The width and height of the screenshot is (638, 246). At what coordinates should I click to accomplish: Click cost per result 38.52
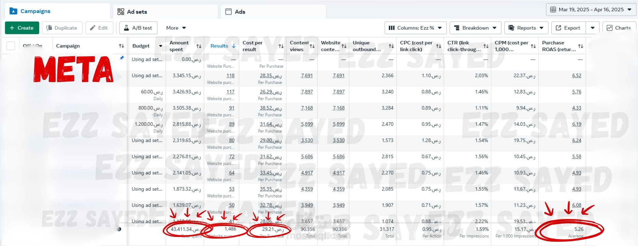pos(271,108)
